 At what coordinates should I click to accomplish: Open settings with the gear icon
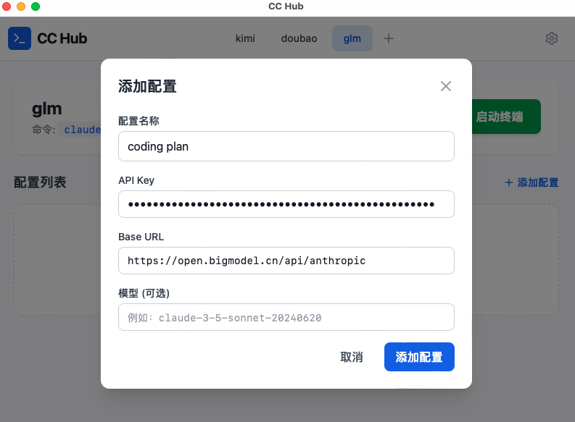pos(552,38)
